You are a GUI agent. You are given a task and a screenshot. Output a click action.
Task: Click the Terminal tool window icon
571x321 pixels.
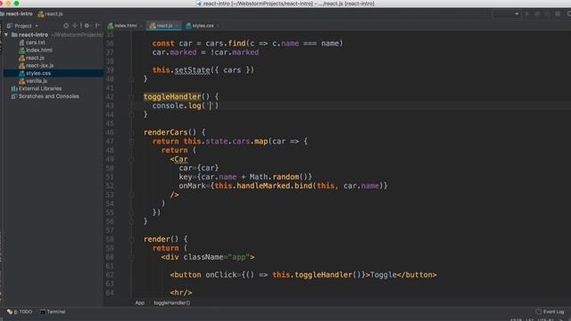tap(43, 312)
